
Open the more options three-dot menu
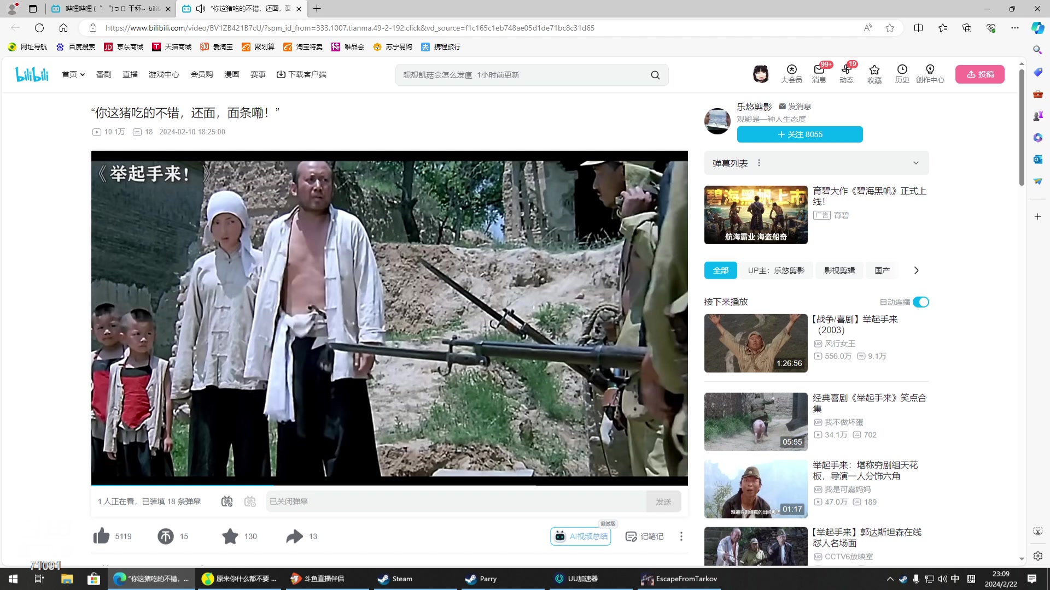(x=681, y=536)
